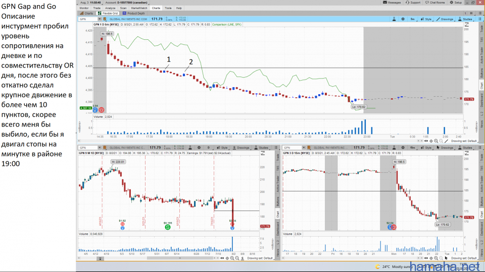Expand the bottom-left chart GPN symbol dropdown
The width and height of the screenshot is (485, 272).
[x=100, y=148]
